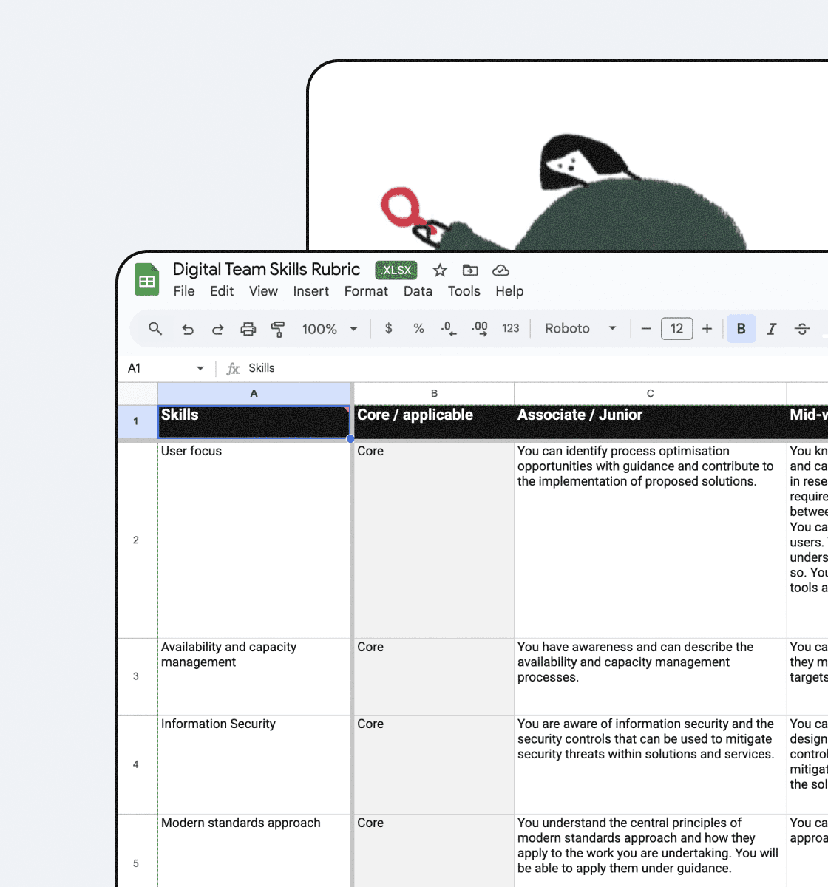Open the Tools menu
The image size is (828, 887).
464,291
